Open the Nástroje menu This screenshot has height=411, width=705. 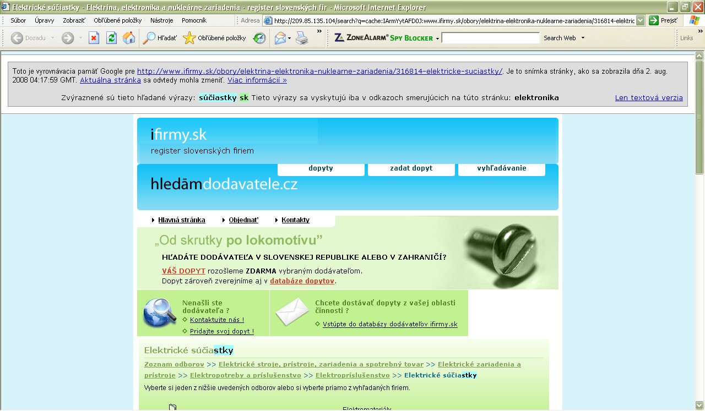click(x=162, y=20)
